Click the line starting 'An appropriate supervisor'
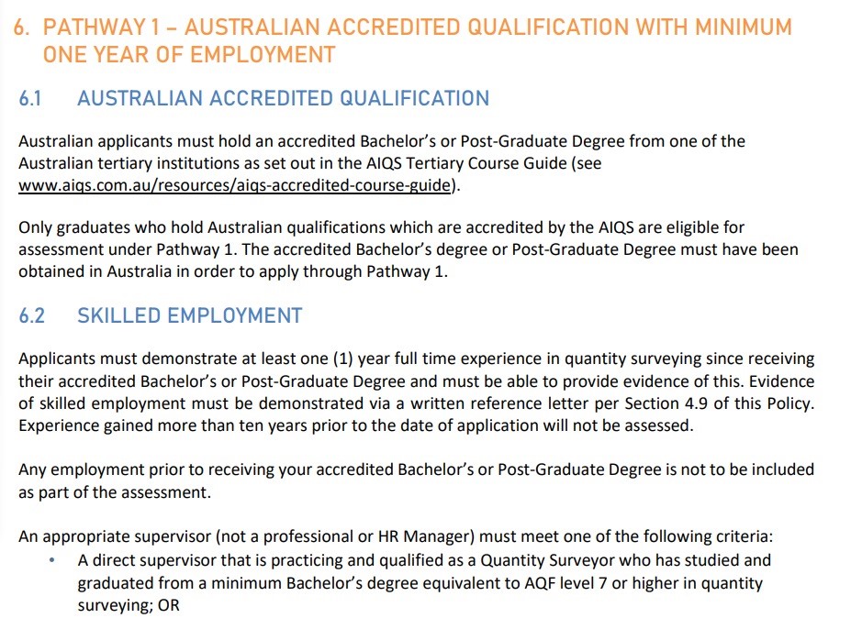Screen dimensions: 851x629 [409, 535]
